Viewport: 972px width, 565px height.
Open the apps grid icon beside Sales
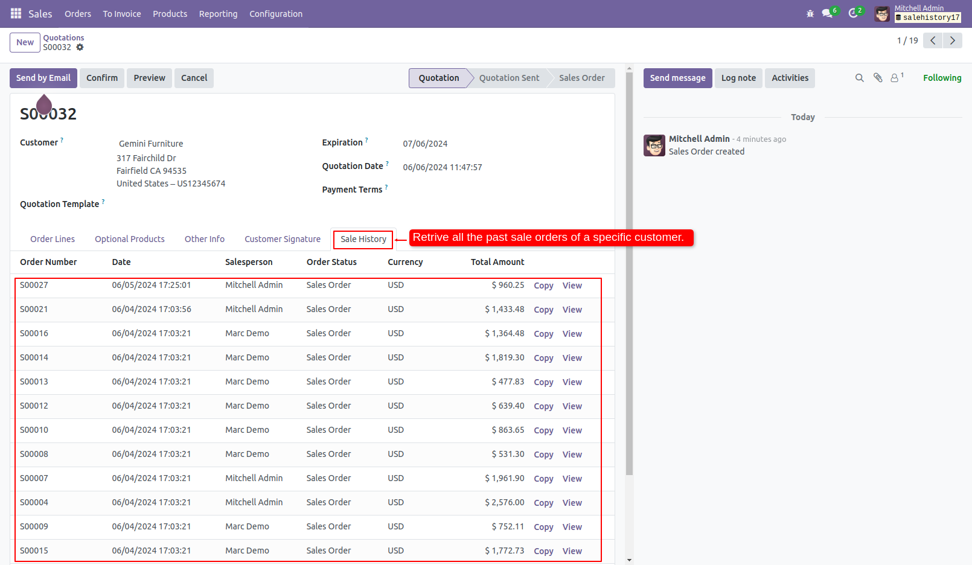pos(16,13)
